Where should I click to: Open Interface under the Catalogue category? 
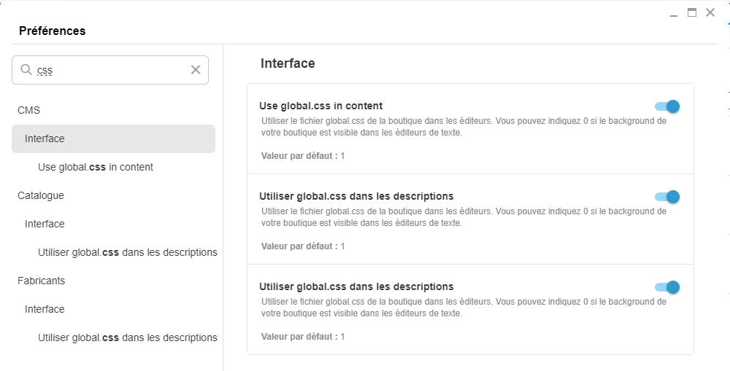tap(45, 224)
